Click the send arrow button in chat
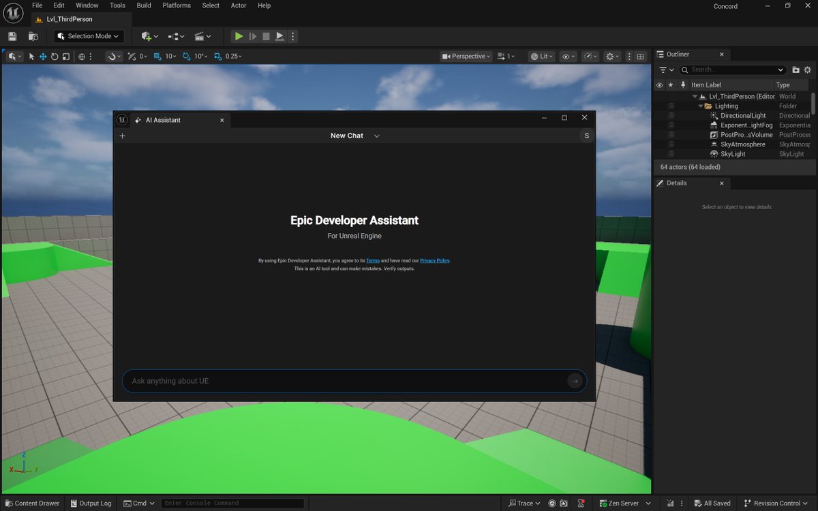Viewport: 818px width, 511px height. (575, 381)
